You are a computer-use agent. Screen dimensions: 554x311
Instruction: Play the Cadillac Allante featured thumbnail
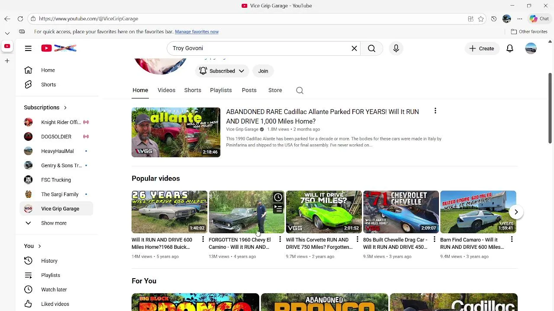pos(176,132)
